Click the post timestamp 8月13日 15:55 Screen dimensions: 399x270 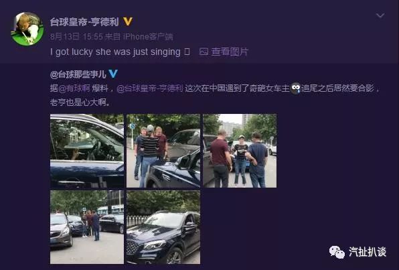[76, 37]
